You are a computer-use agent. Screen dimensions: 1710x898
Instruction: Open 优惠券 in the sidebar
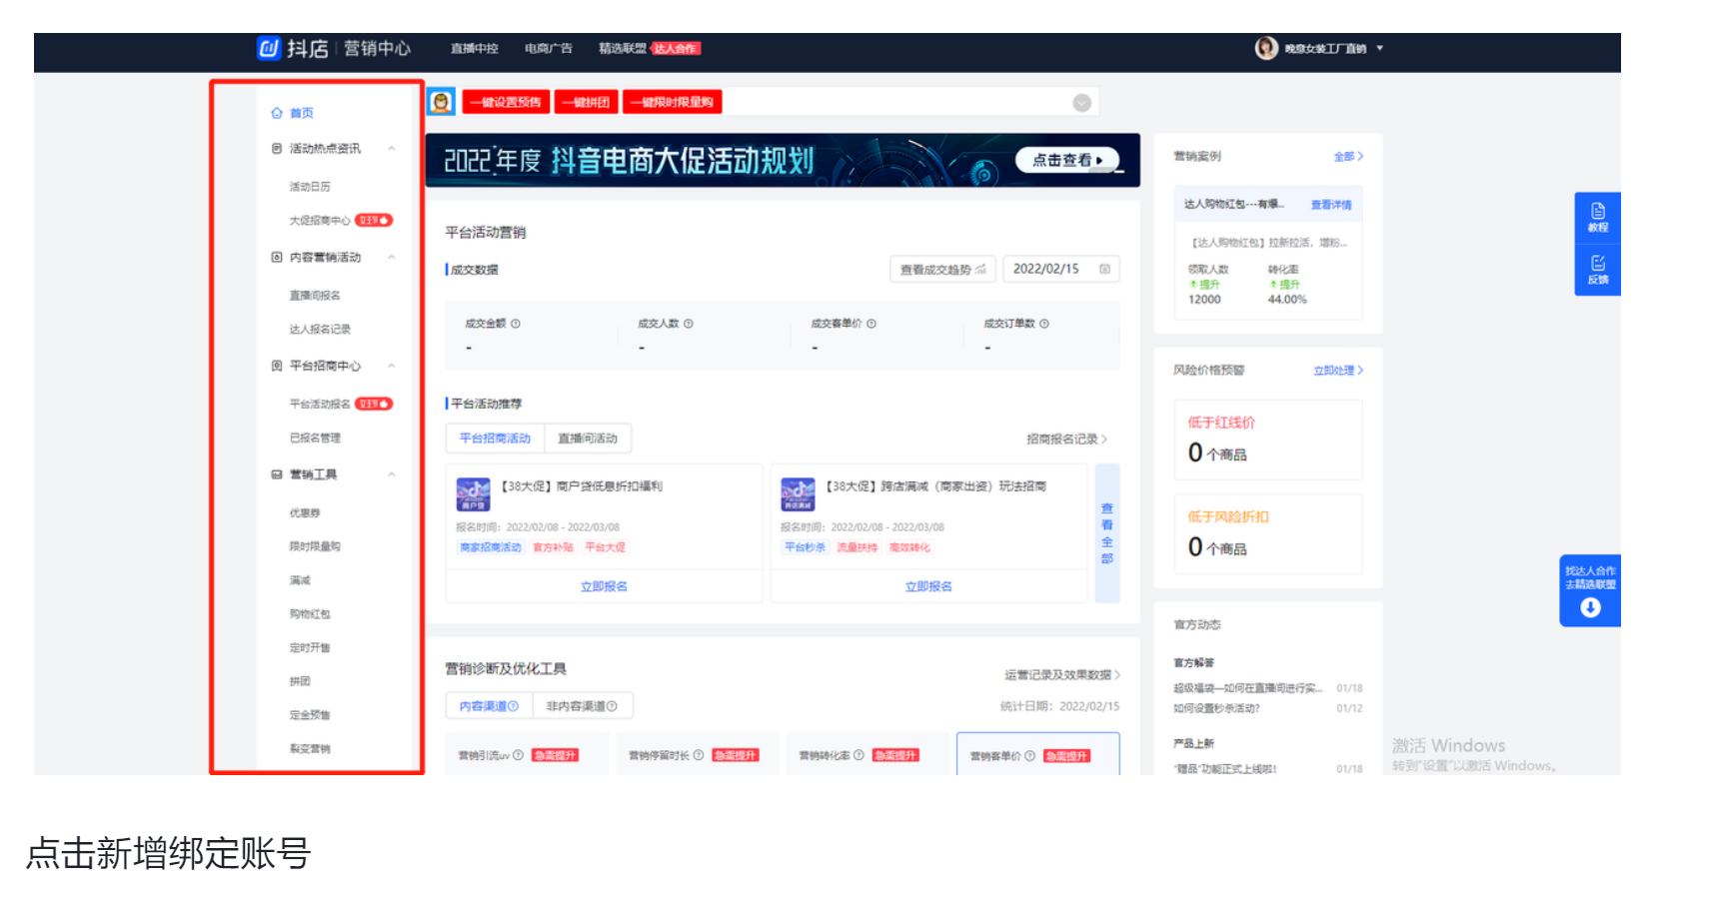click(x=305, y=513)
